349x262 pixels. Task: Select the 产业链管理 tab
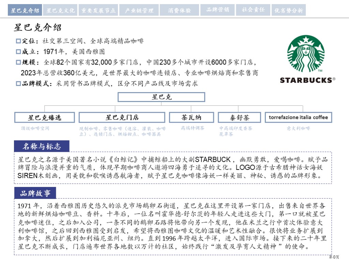pyautogui.click(x=139, y=10)
